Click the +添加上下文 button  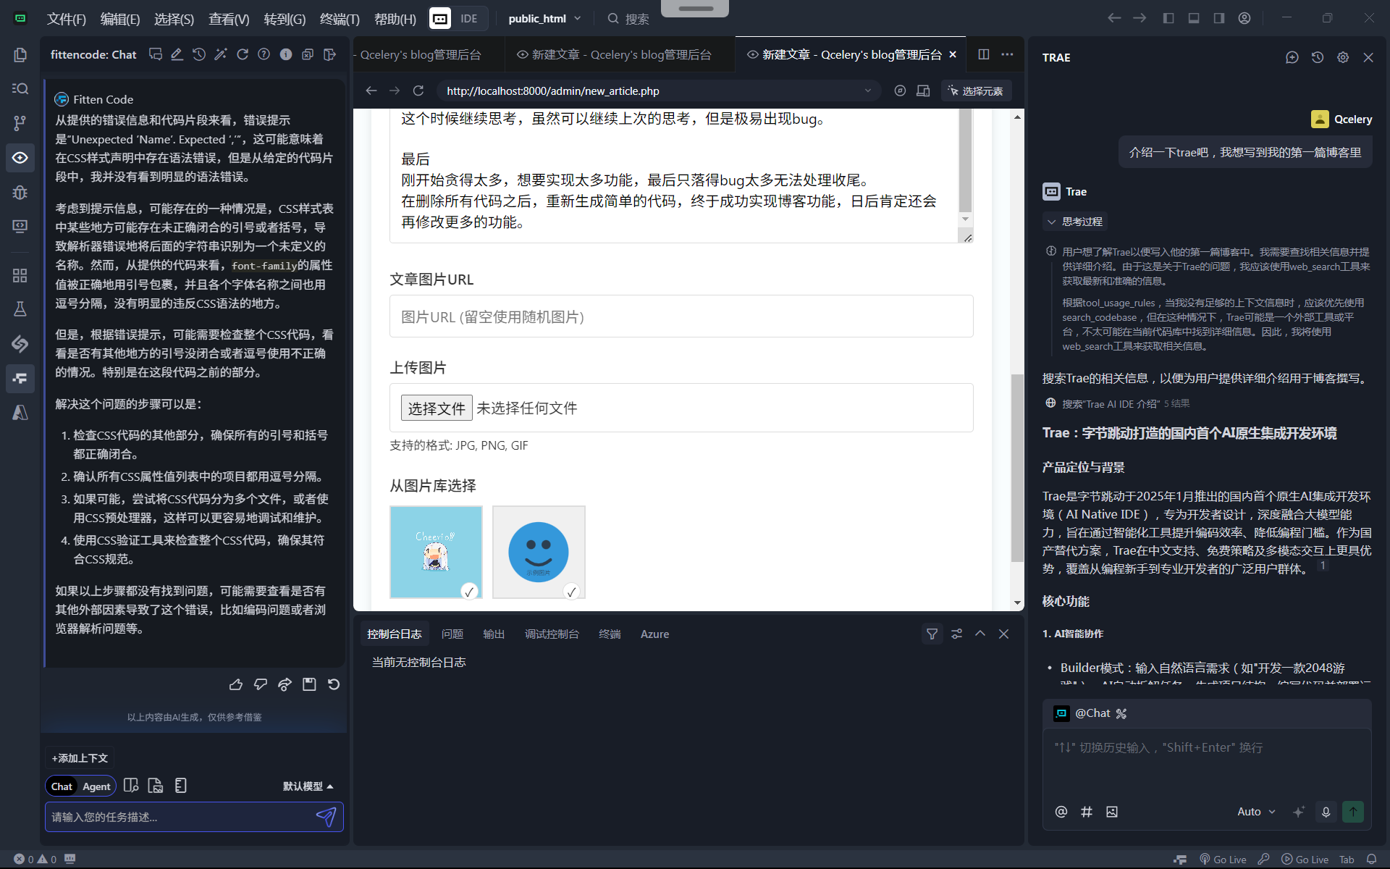pyautogui.click(x=80, y=758)
